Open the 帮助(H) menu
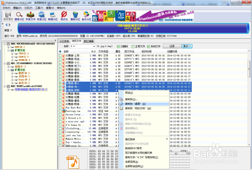This screenshot has height=170, width=252. coord(61,8)
